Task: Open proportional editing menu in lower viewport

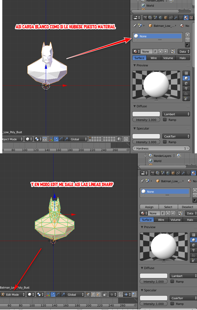Action: point(113,294)
